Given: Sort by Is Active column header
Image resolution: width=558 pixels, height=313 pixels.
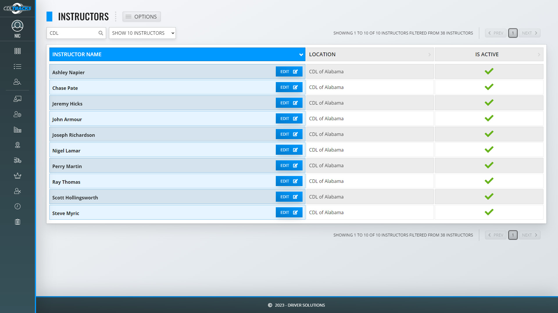Looking at the screenshot, I should pyautogui.click(x=489, y=54).
